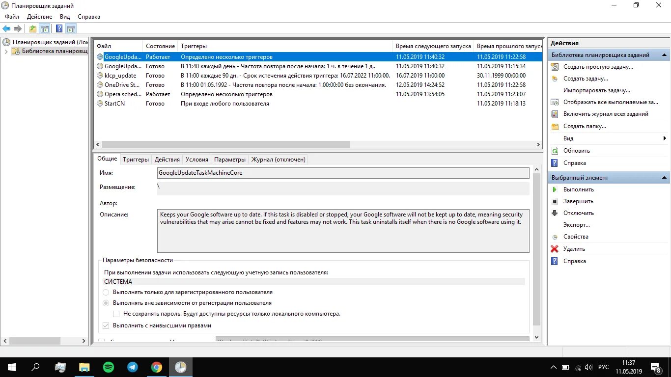Viewport: 671px width, 377px height.
Task: Collapse the 'Выбранный элемент' actions section
Action: (x=664, y=178)
